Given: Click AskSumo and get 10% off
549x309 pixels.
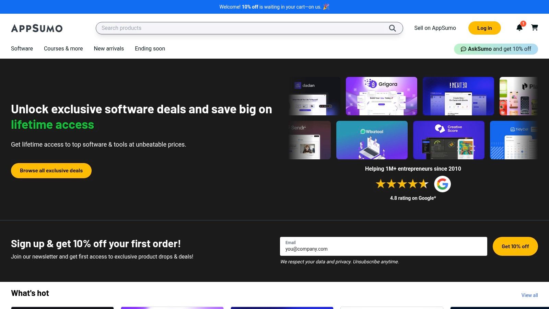Looking at the screenshot, I should (496, 49).
